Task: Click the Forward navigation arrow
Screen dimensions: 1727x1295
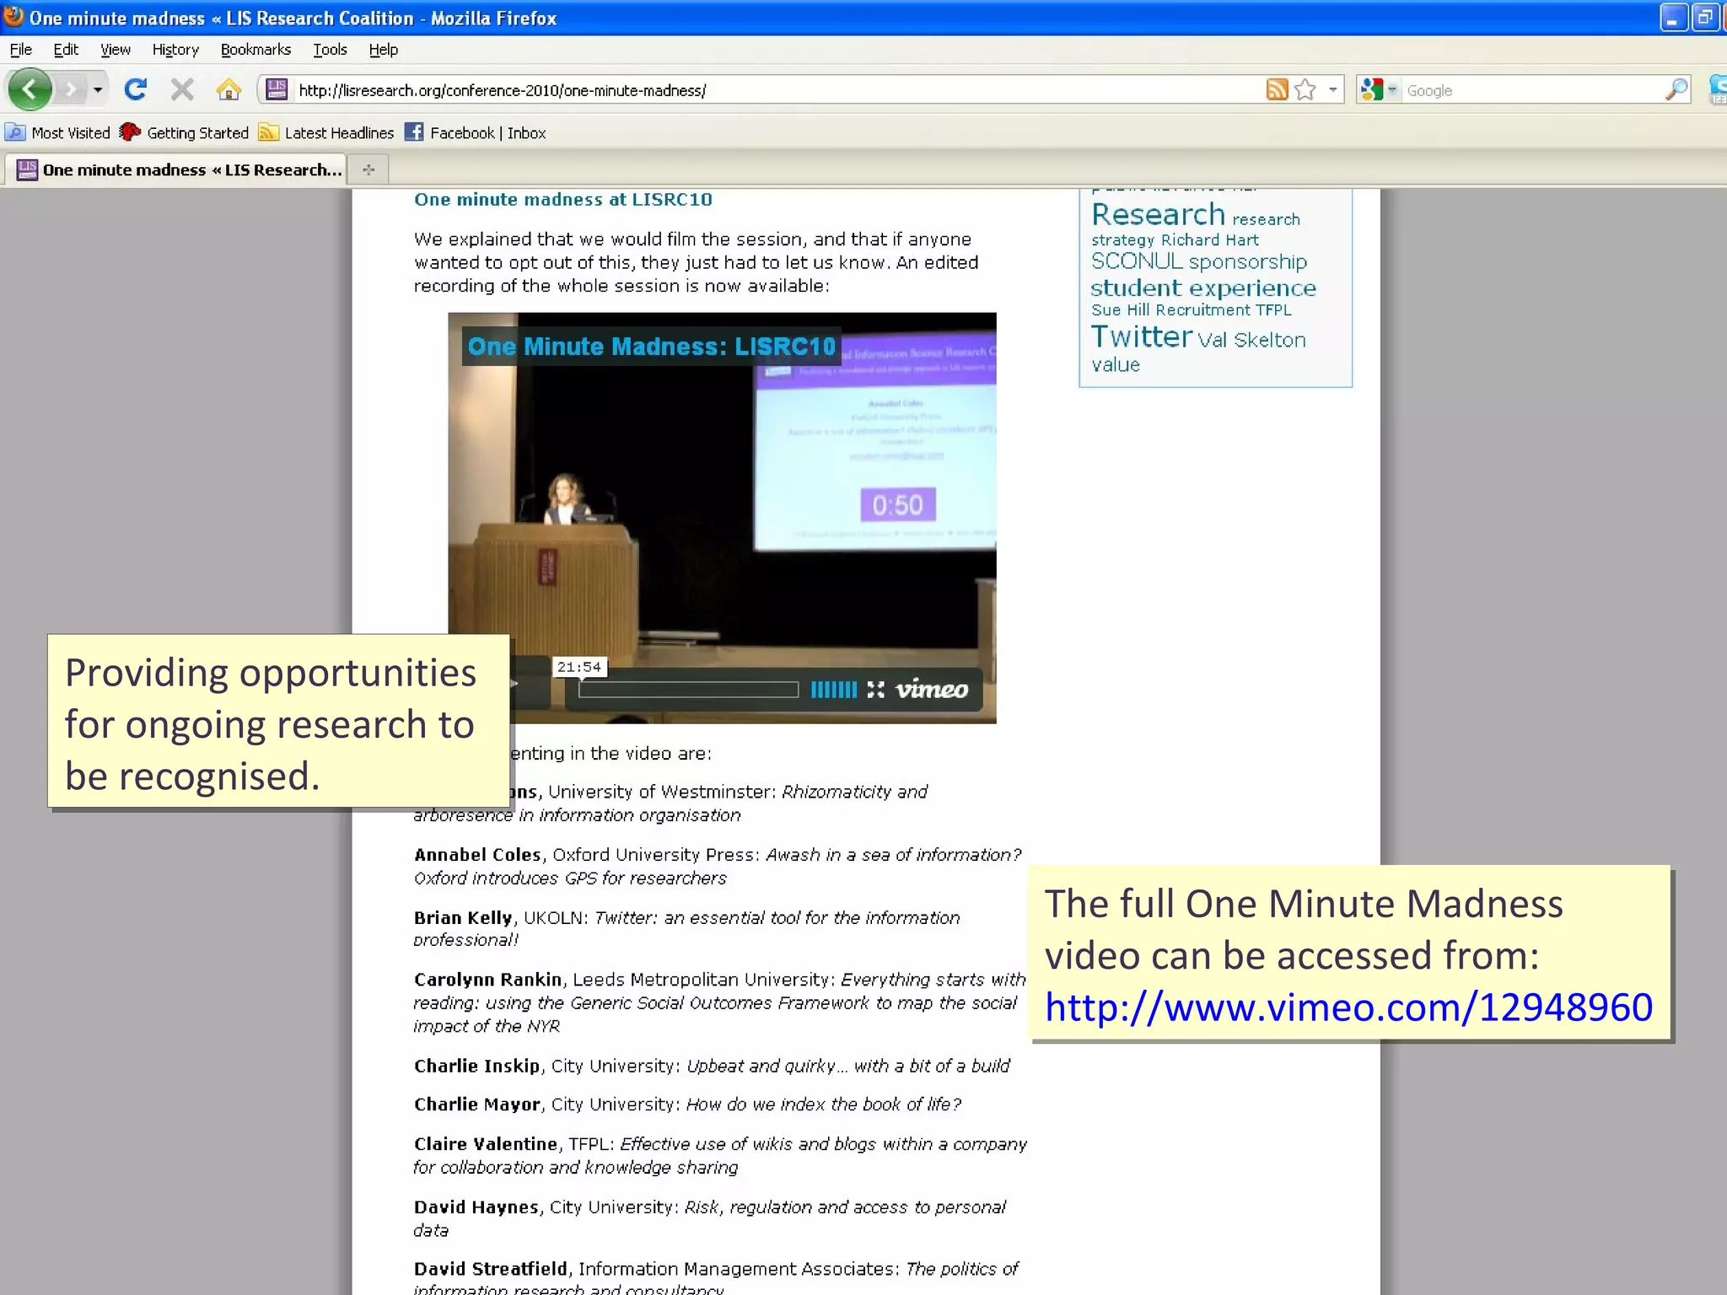Action: pos(72,89)
